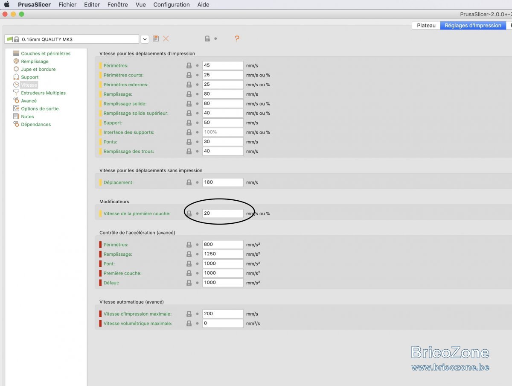Image resolution: width=512 pixels, height=386 pixels.
Task: Click the Périmètres speed field showing 45
Action: pyautogui.click(x=223, y=65)
